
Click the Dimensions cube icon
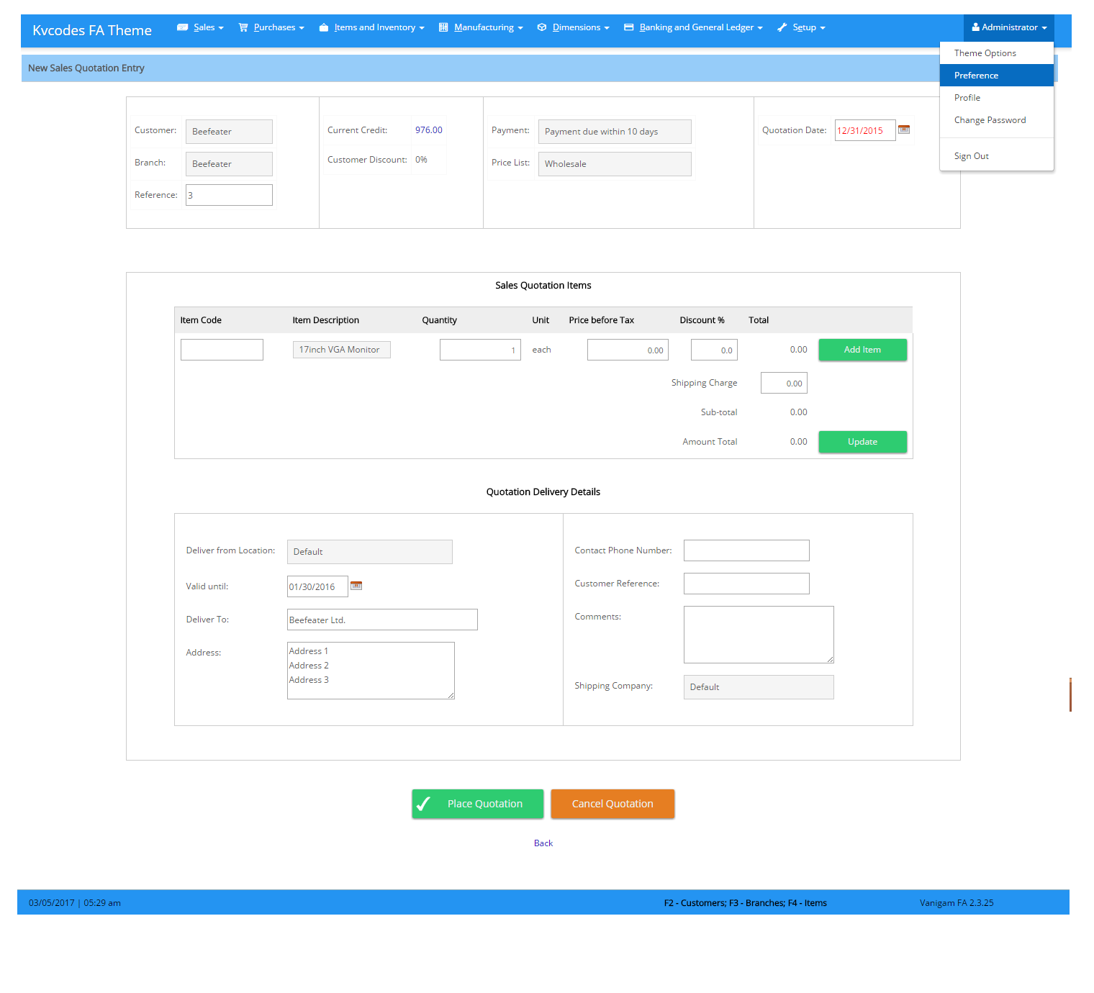point(542,27)
